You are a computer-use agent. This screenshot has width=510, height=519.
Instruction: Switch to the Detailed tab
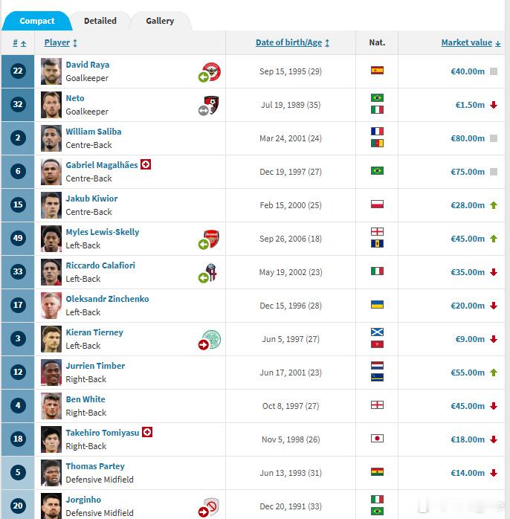pos(100,21)
